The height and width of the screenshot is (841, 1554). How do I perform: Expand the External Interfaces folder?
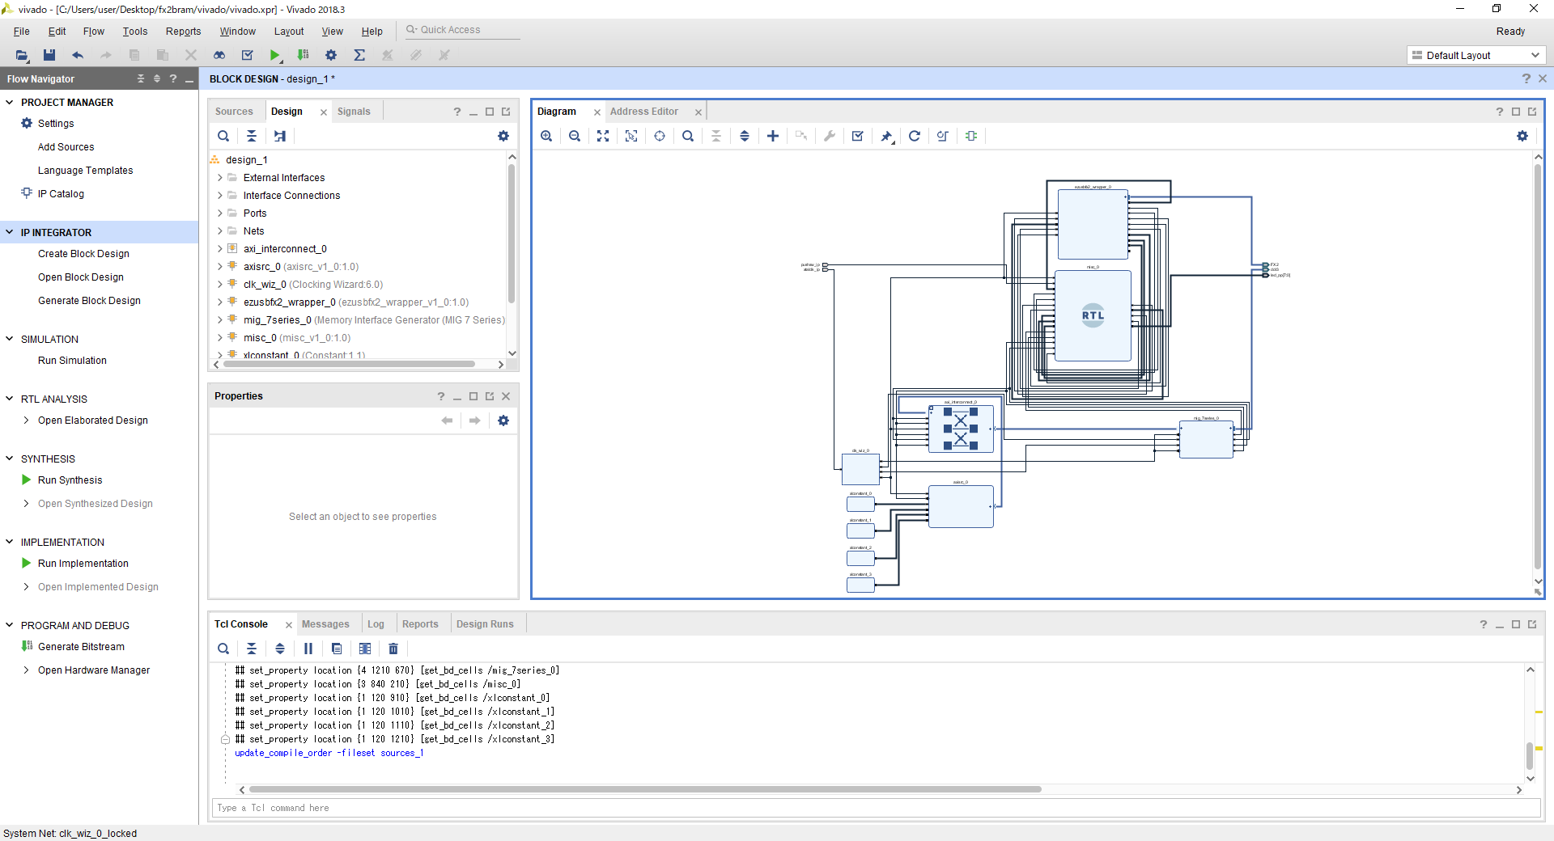219,178
